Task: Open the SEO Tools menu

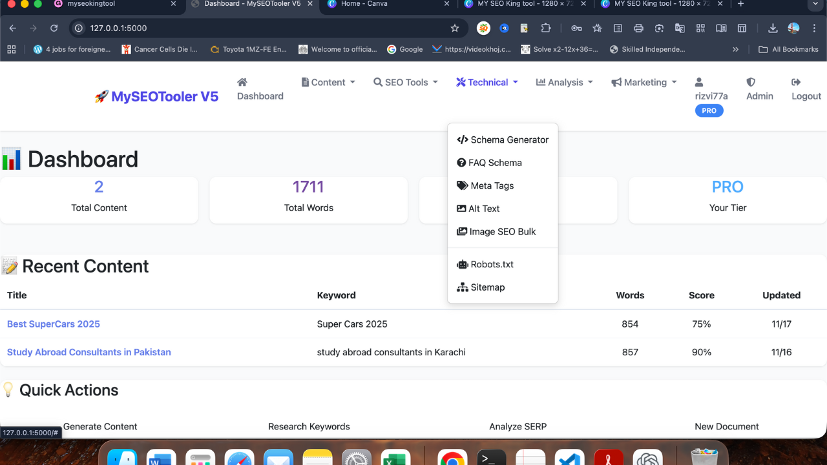Action: pos(405,83)
